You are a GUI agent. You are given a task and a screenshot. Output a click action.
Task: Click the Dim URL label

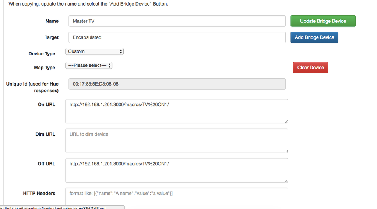click(x=45, y=134)
